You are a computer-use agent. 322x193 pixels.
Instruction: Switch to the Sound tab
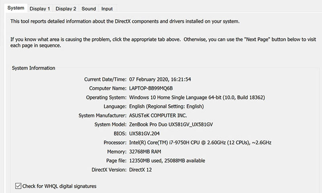[89, 8]
